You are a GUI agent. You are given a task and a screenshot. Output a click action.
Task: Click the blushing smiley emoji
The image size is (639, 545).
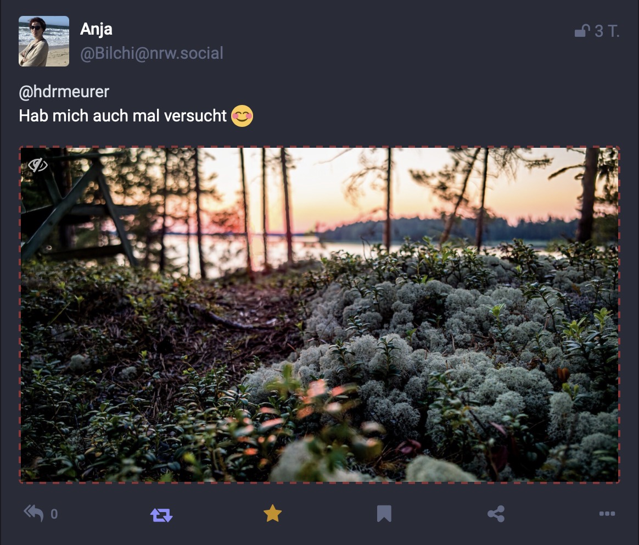242,116
